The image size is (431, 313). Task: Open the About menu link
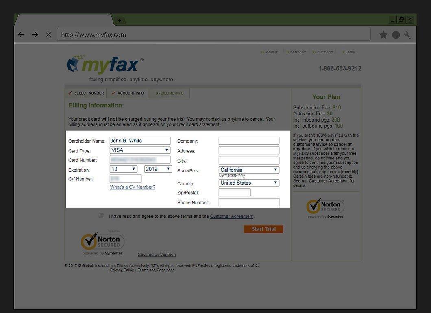click(269, 52)
